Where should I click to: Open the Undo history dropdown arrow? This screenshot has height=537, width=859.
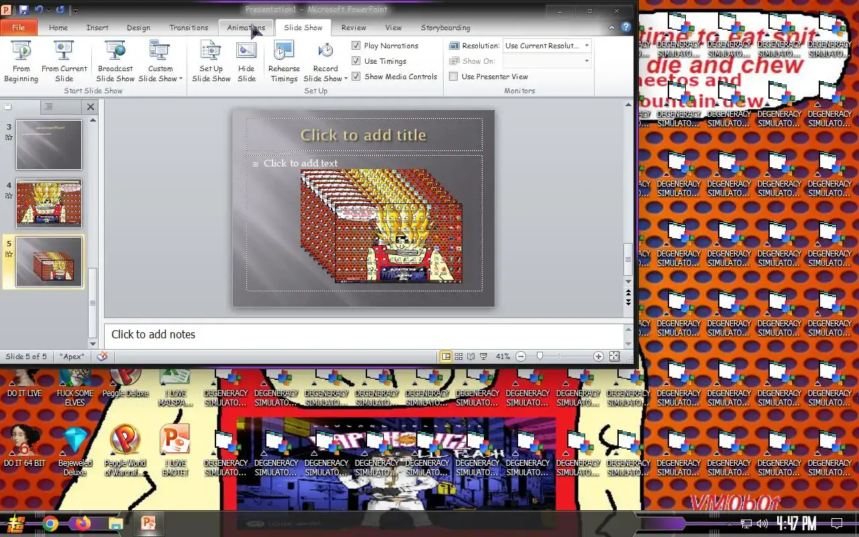click(48, 10)
